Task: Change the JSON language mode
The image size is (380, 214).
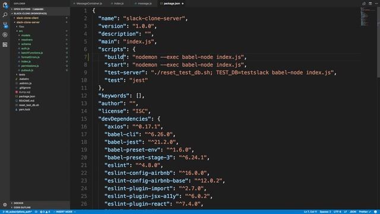Action: (353, 212)
